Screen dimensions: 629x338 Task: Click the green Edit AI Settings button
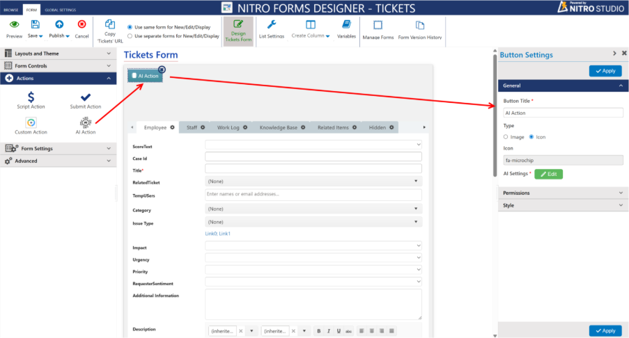point(548,174)
